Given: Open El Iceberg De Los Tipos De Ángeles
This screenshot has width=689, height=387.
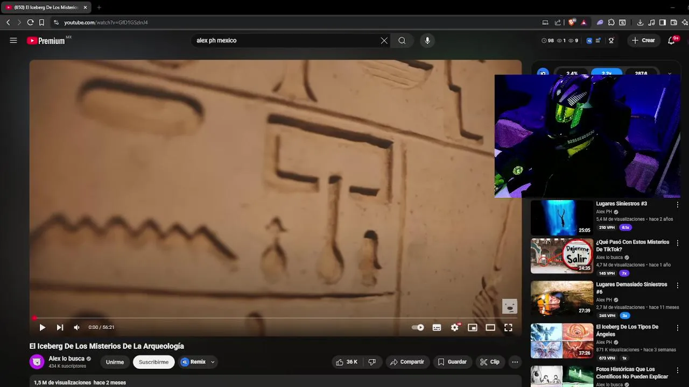Looking at the screenshot, I should coord(627,331).
